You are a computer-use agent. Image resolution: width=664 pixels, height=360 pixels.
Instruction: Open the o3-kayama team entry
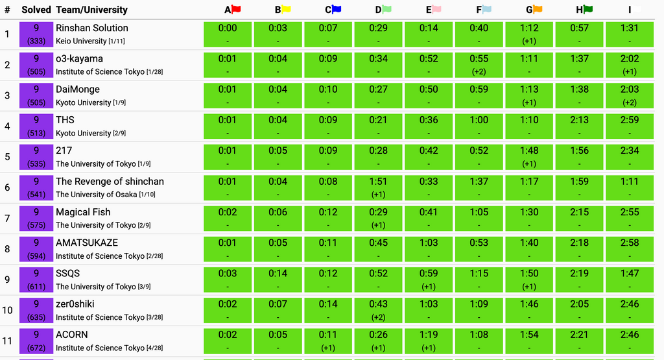pyautogui.click(x=79, y=58)
